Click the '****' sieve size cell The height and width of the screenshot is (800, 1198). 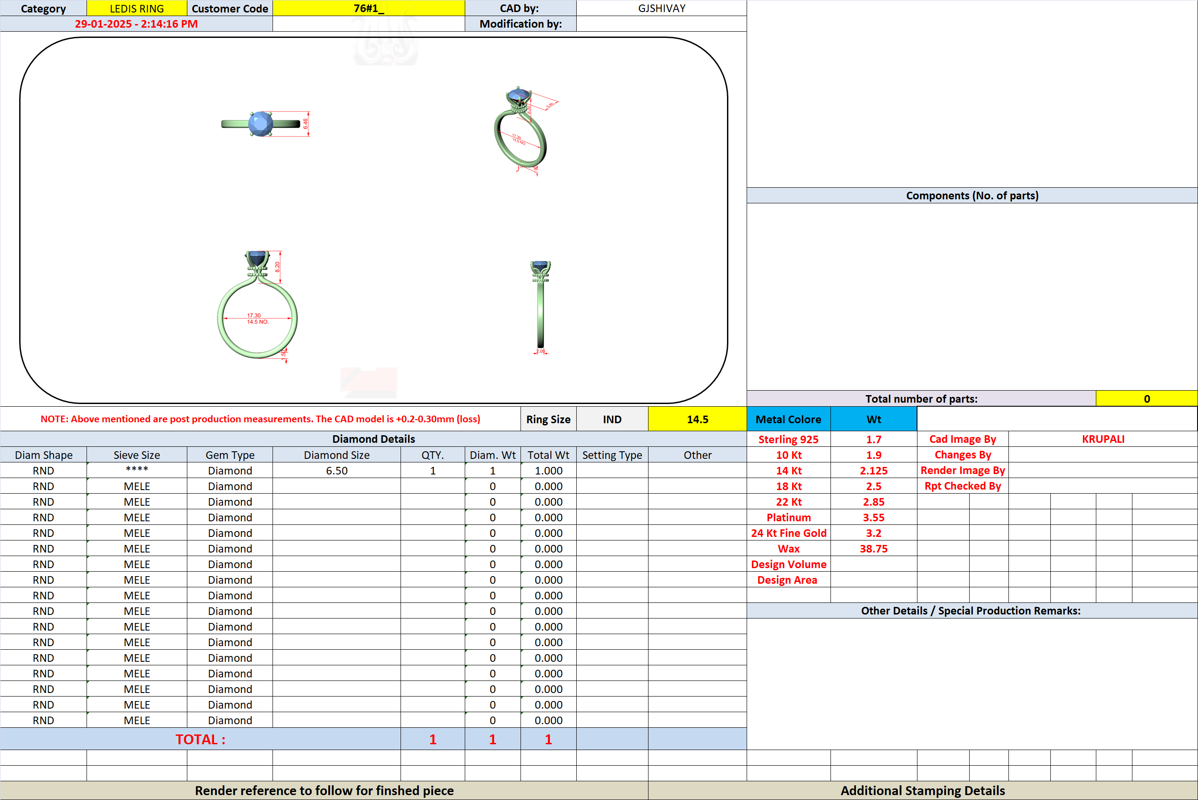(137, 470)
